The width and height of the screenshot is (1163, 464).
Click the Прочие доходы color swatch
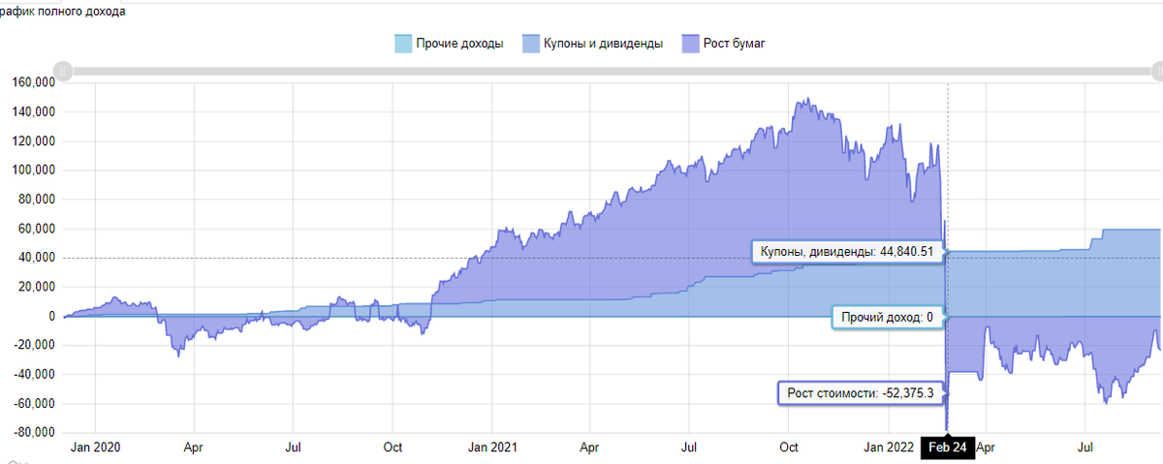pos(402,44)
